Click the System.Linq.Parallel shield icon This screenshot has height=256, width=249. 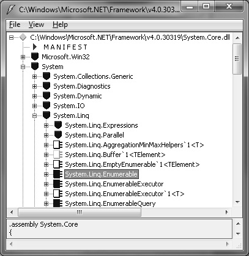pos(58,135)
